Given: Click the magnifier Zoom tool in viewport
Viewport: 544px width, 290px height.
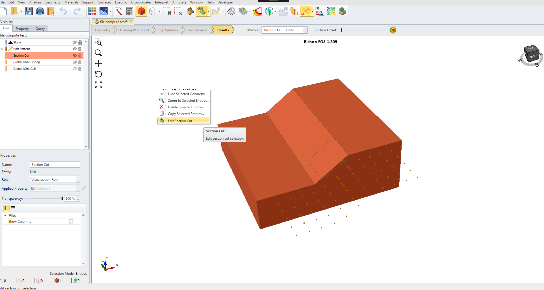Looking at the screenshot, I should tap(98, 53).
